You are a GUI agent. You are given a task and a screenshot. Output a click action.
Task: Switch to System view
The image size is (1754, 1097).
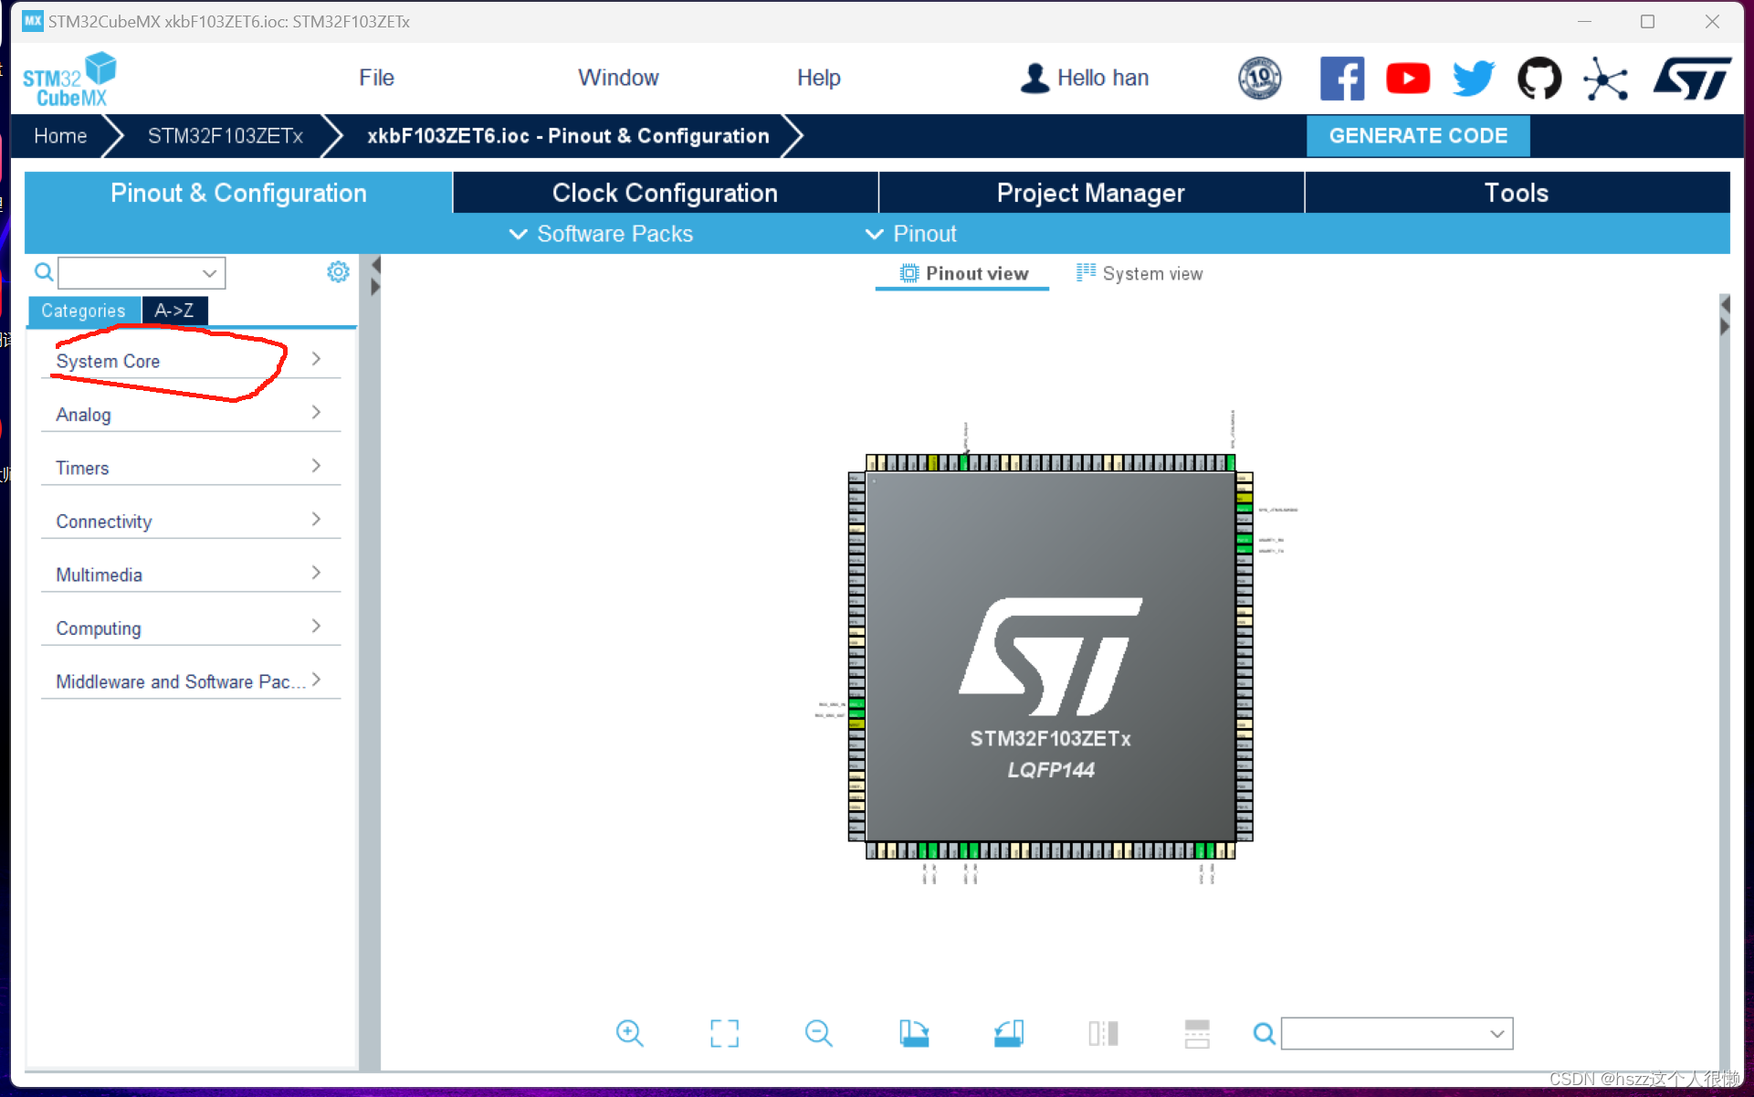(1140, 274)
